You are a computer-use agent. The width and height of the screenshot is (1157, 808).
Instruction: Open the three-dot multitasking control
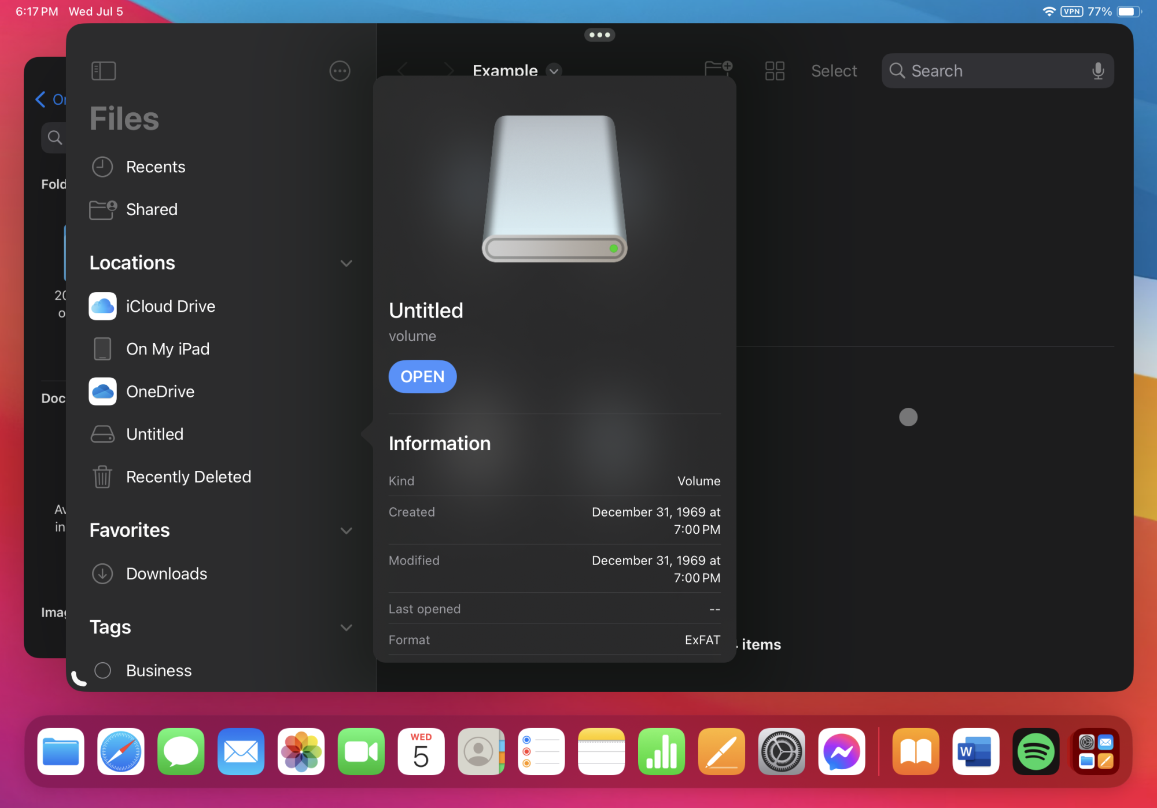pyautogui.click(x=599, y=35)
